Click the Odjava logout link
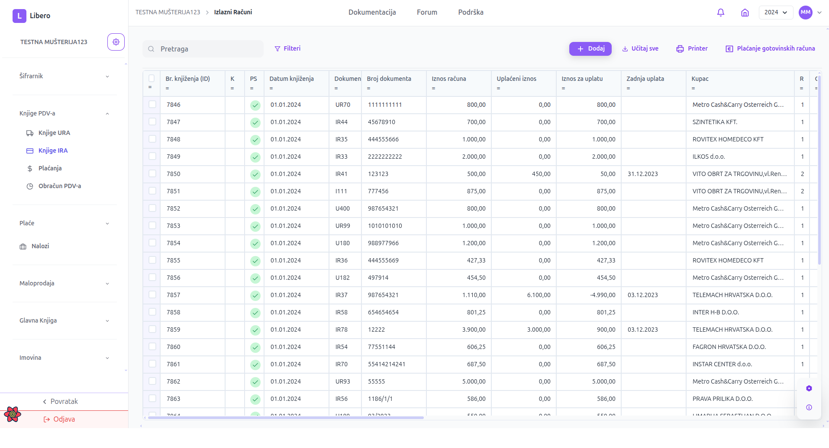 [x=64, y=419]
